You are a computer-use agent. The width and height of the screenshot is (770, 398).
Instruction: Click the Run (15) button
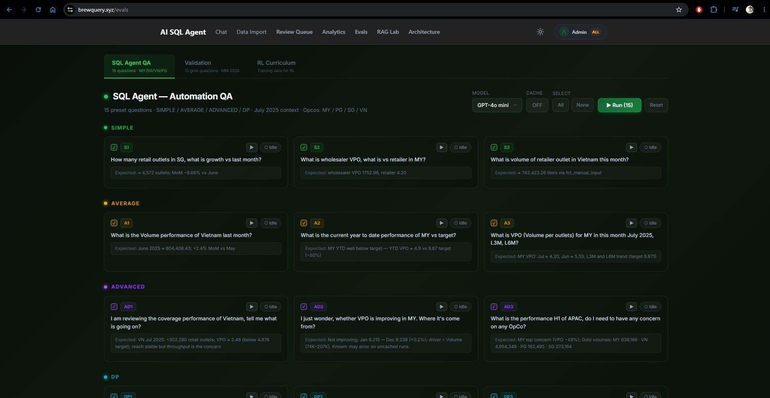coord(619,105)
